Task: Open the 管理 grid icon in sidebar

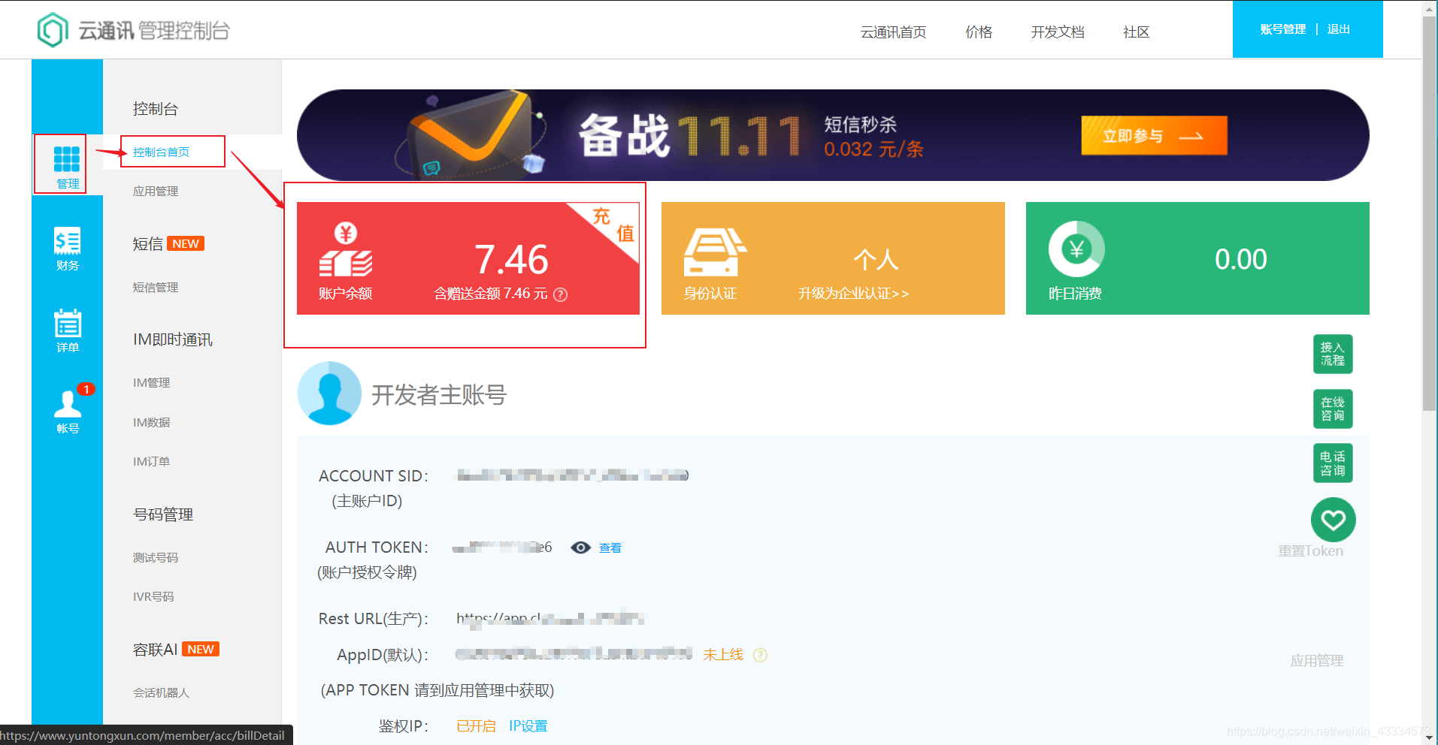Action: click(67, 165)
